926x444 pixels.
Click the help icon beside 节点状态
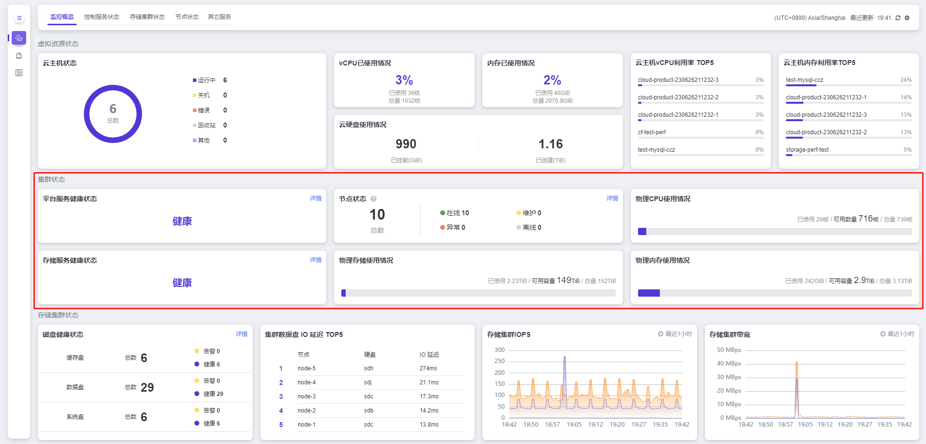[373, 199]
